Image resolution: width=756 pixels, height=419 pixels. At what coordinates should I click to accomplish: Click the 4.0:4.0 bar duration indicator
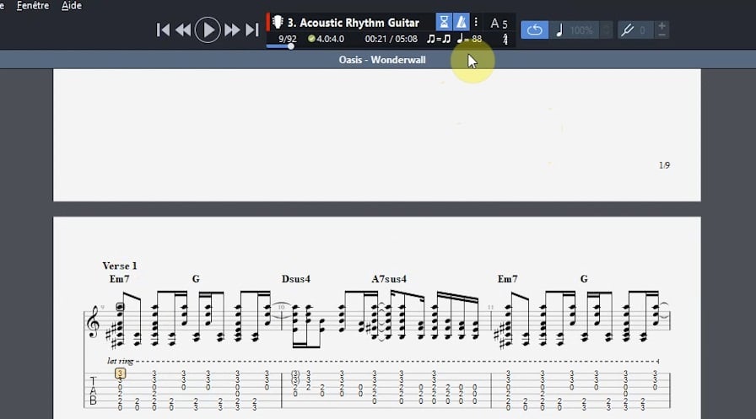tap(326, 39)
